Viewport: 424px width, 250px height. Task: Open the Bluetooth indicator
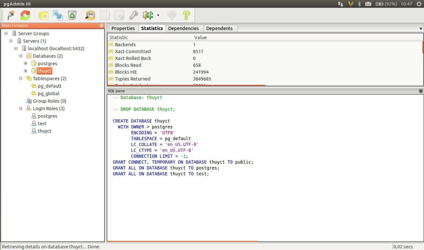(359, 4)
